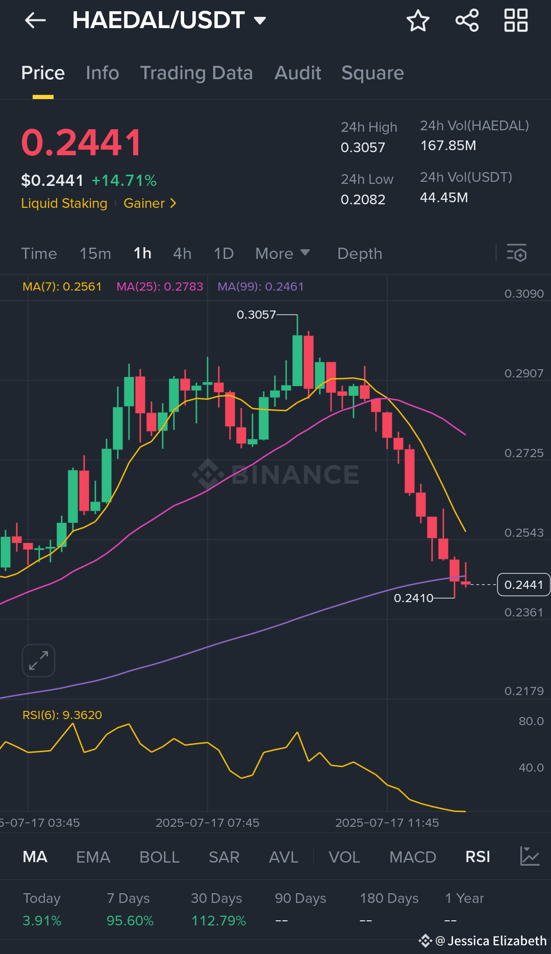The height and width of the screenshot is (954, 551).
Task: Show the Depth chart
Action: [360, 253]
